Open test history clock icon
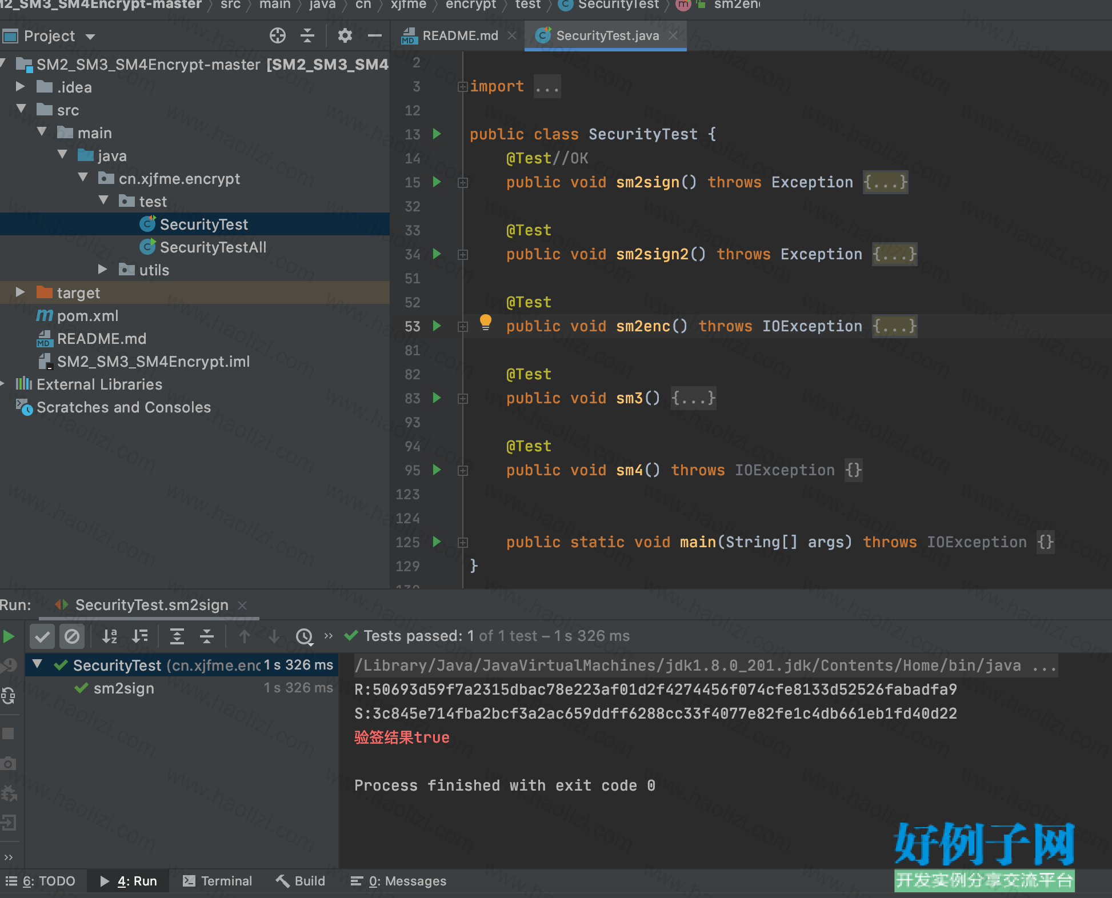Screen dimensions: 1112x898 305,637
